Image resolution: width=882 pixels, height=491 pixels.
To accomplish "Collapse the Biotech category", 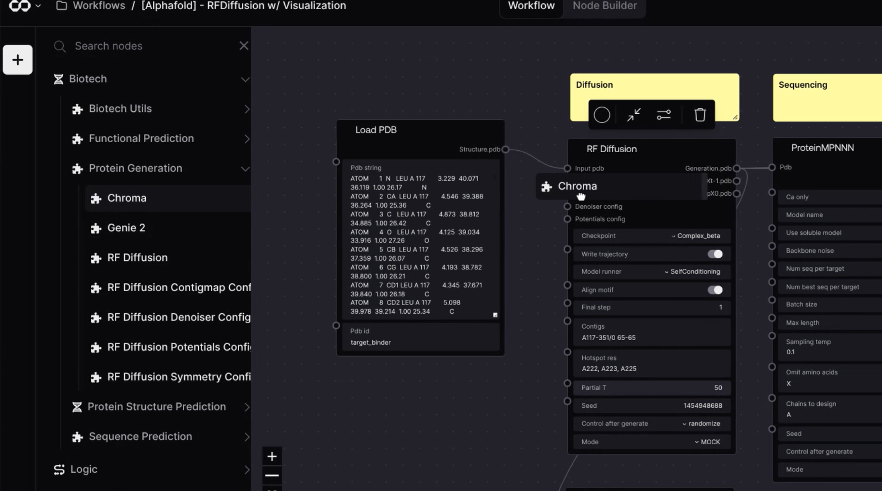I will click(x=245, y=80).
